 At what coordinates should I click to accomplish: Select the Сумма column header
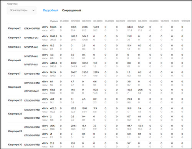pyautogui.click(x=54, y=21)
